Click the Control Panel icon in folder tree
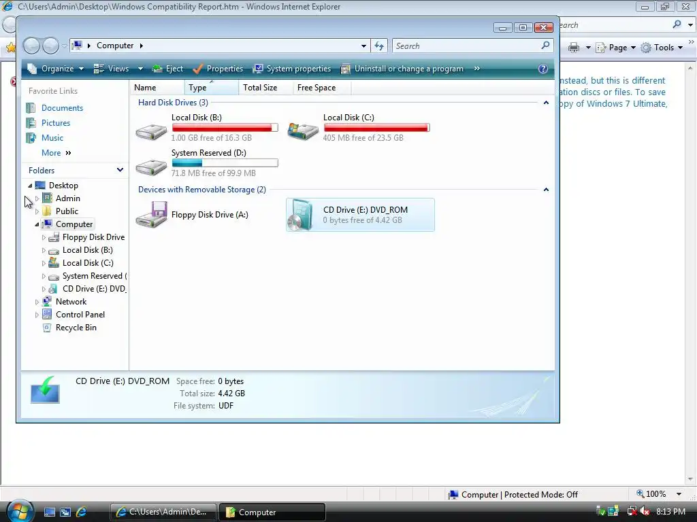Viewport: 697px width, 522px height. pyautogui.click(x=47, y=315)
